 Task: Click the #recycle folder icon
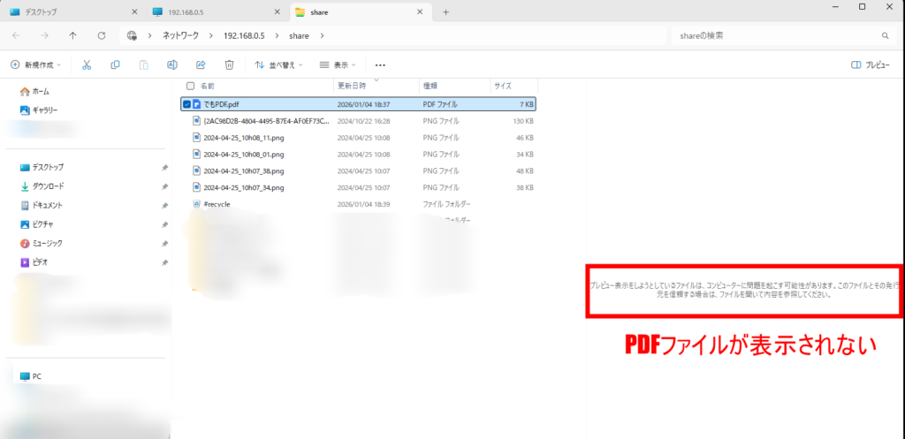[197, 204]
